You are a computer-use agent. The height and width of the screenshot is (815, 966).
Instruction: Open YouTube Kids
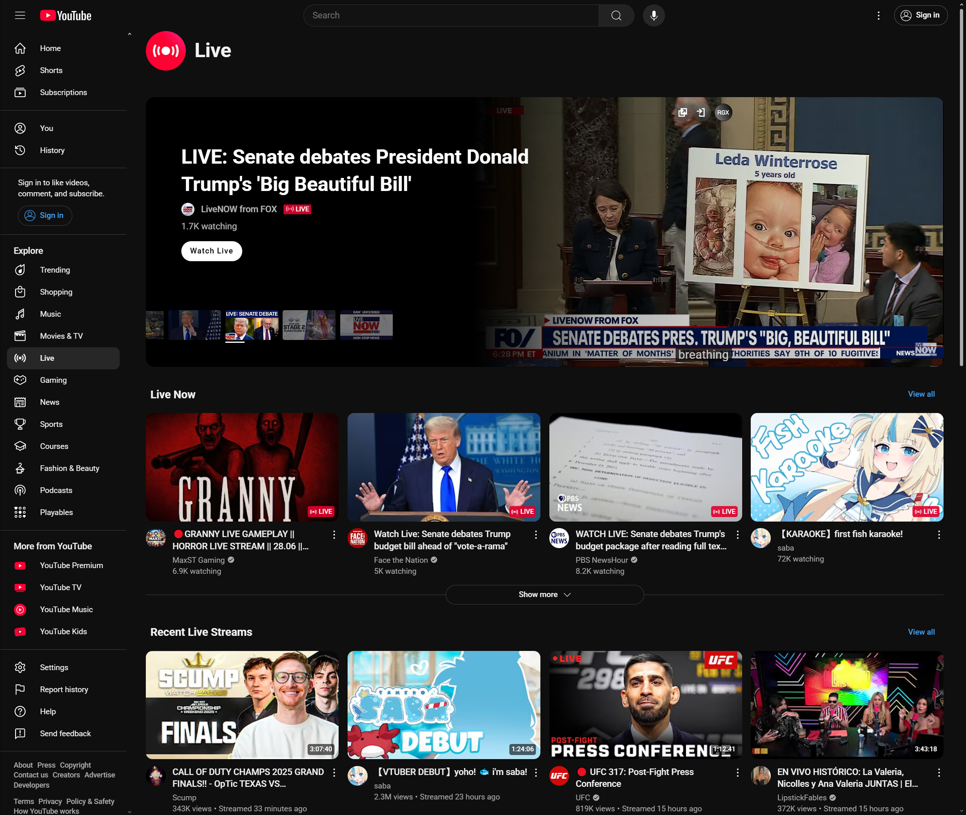tap(63, 632)
